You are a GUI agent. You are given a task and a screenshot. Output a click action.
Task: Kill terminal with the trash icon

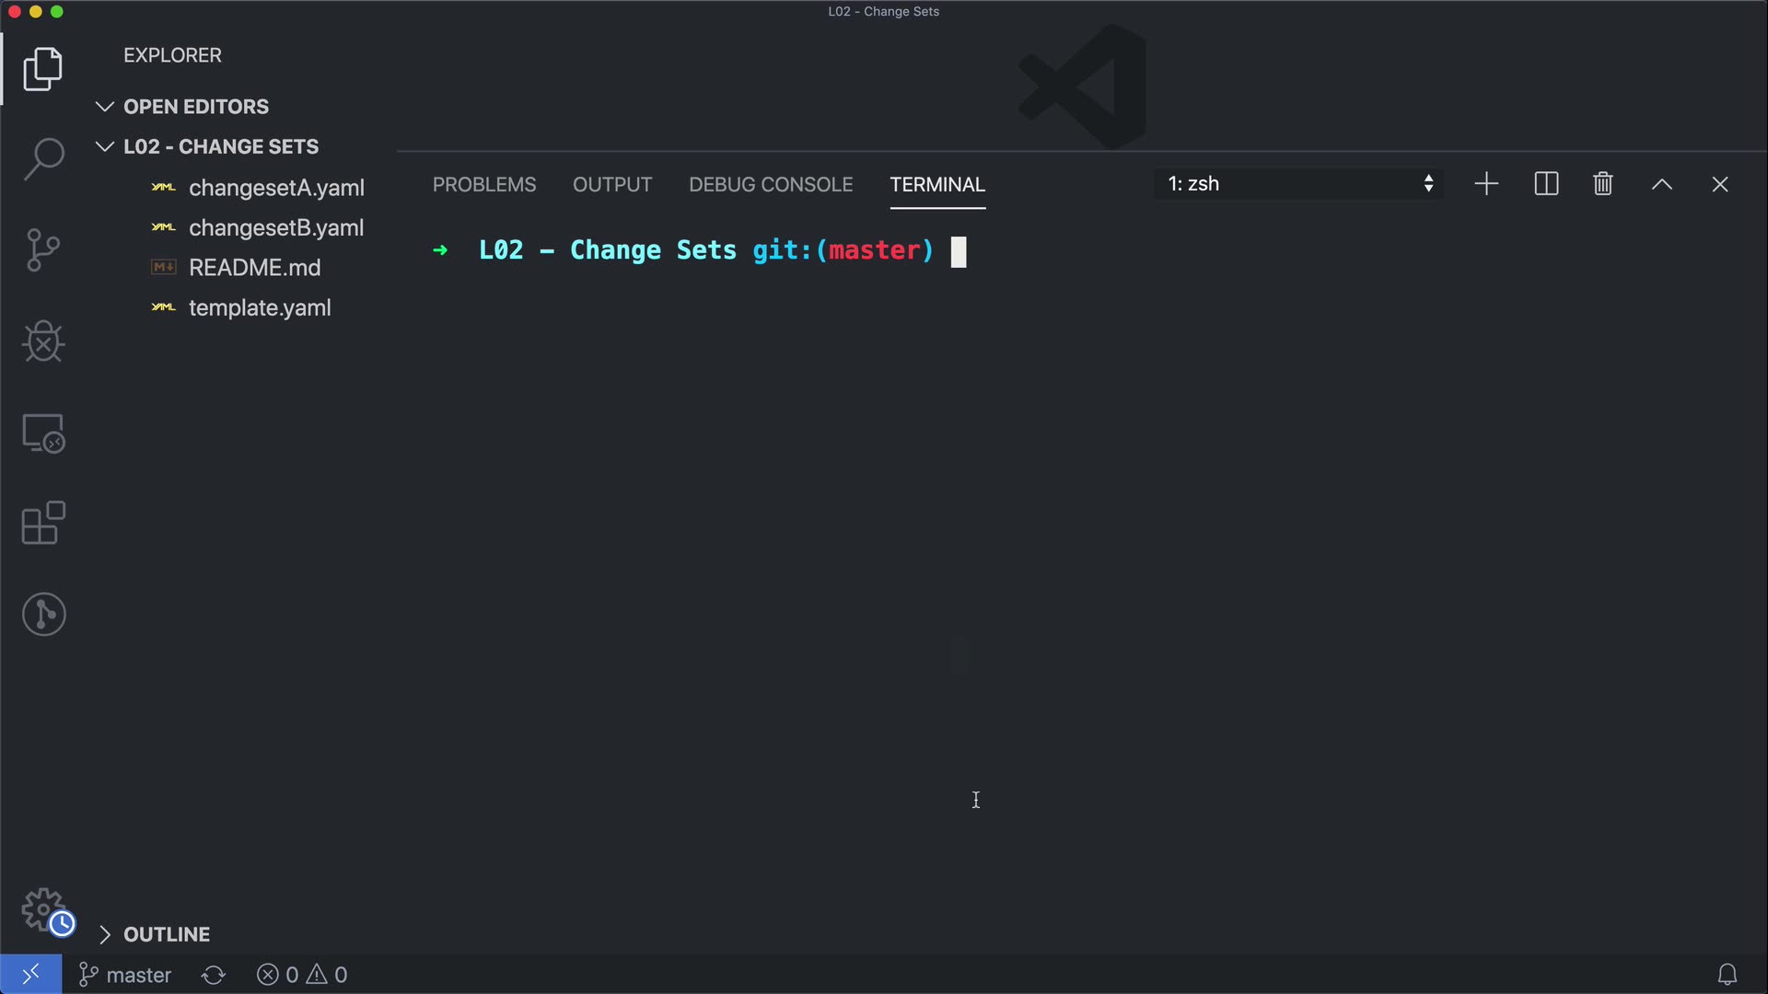coord(1602,184)
